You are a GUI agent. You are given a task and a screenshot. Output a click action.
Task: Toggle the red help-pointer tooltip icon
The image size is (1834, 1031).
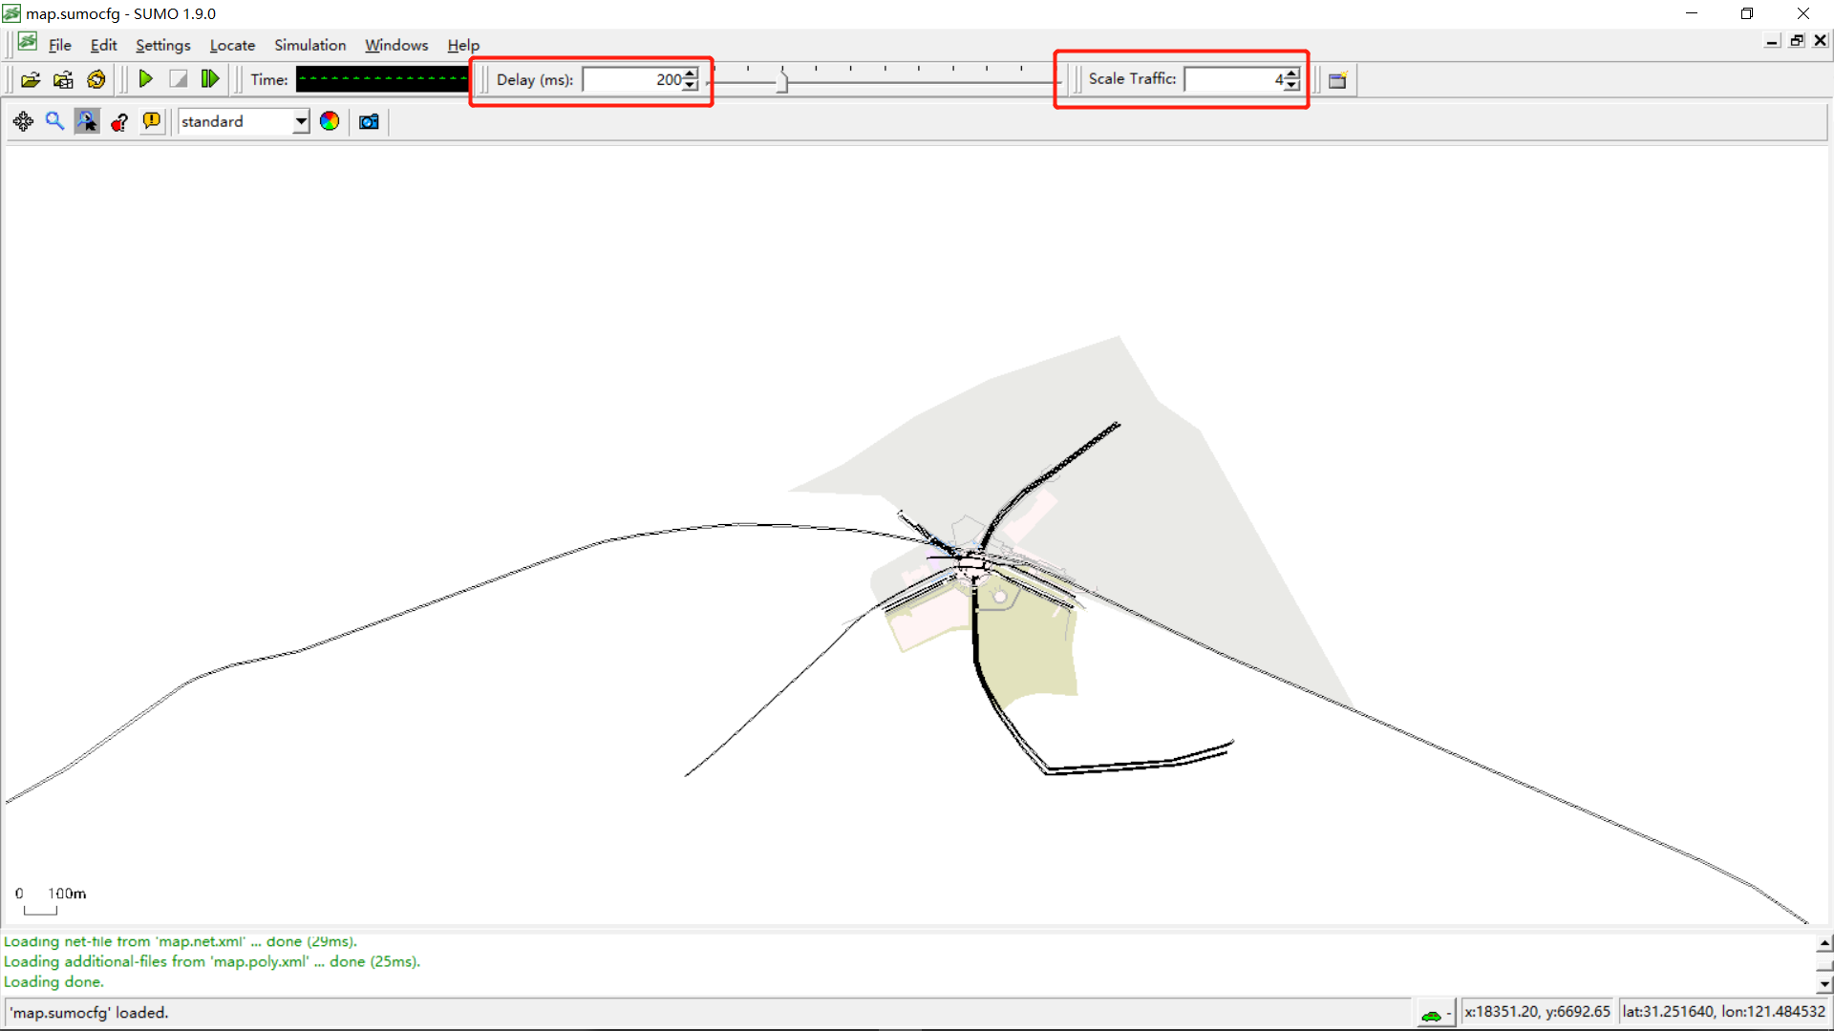click(119, 121)
